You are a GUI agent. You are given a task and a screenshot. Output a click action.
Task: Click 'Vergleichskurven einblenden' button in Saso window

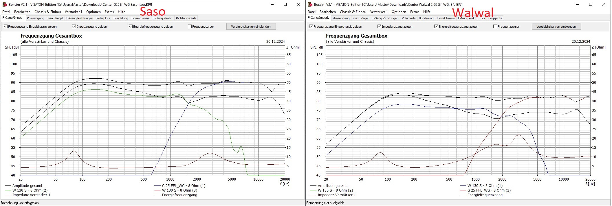point(251,27)
